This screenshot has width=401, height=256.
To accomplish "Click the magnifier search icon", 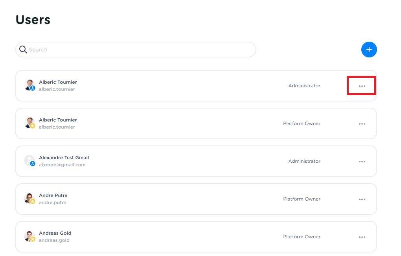I will point(23,50).
